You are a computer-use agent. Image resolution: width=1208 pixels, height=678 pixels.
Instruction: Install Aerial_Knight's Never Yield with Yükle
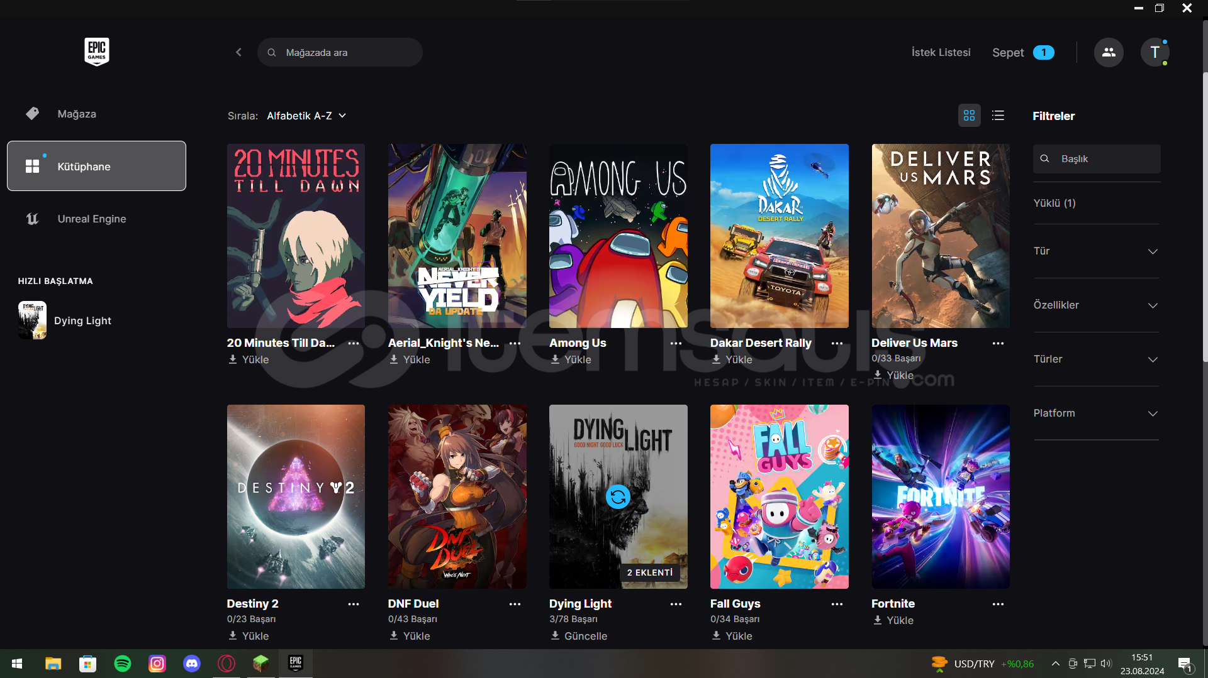pos(410,359)
